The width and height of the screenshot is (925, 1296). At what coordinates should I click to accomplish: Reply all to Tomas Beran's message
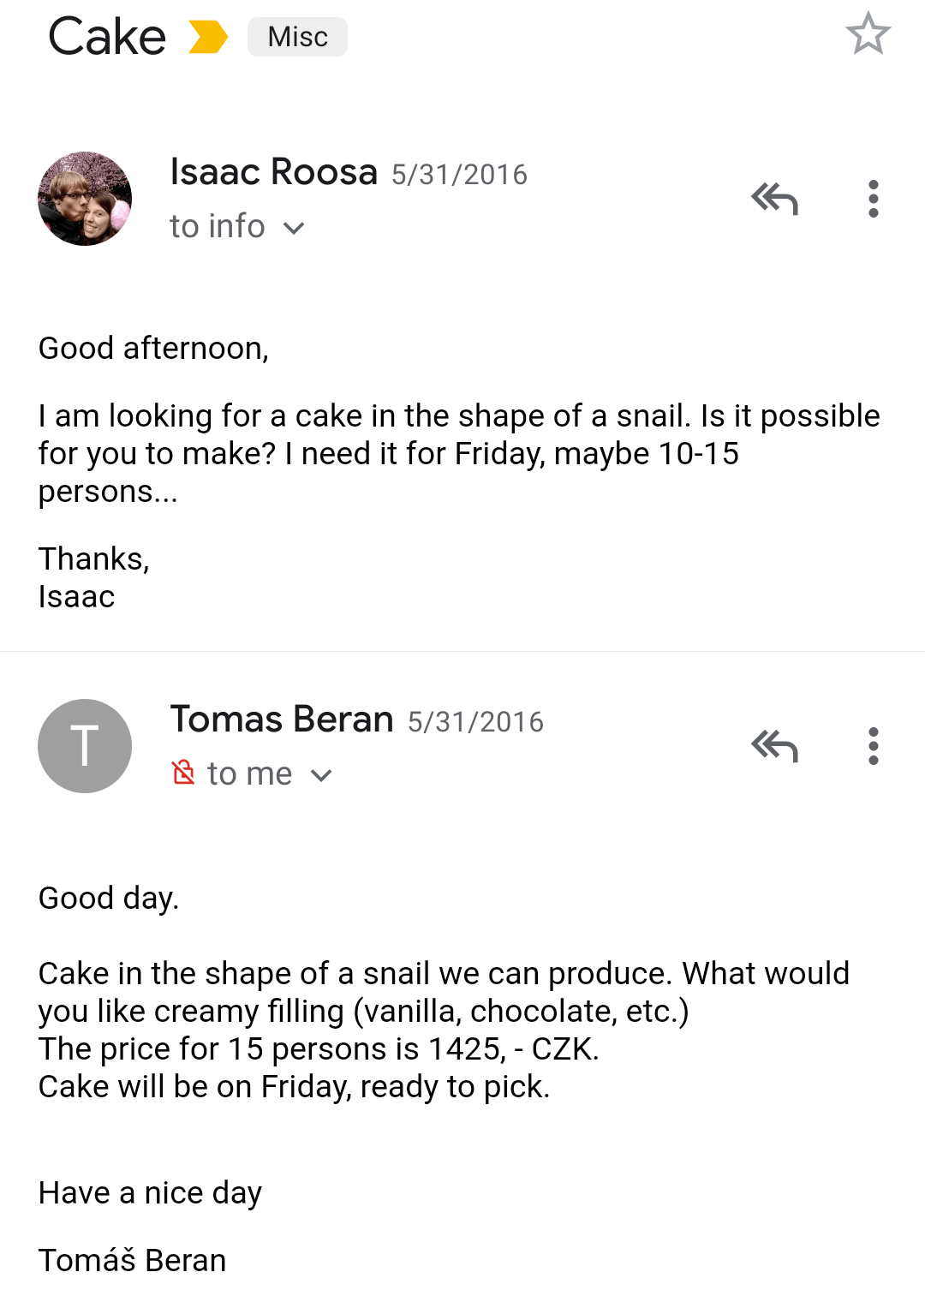774,746
